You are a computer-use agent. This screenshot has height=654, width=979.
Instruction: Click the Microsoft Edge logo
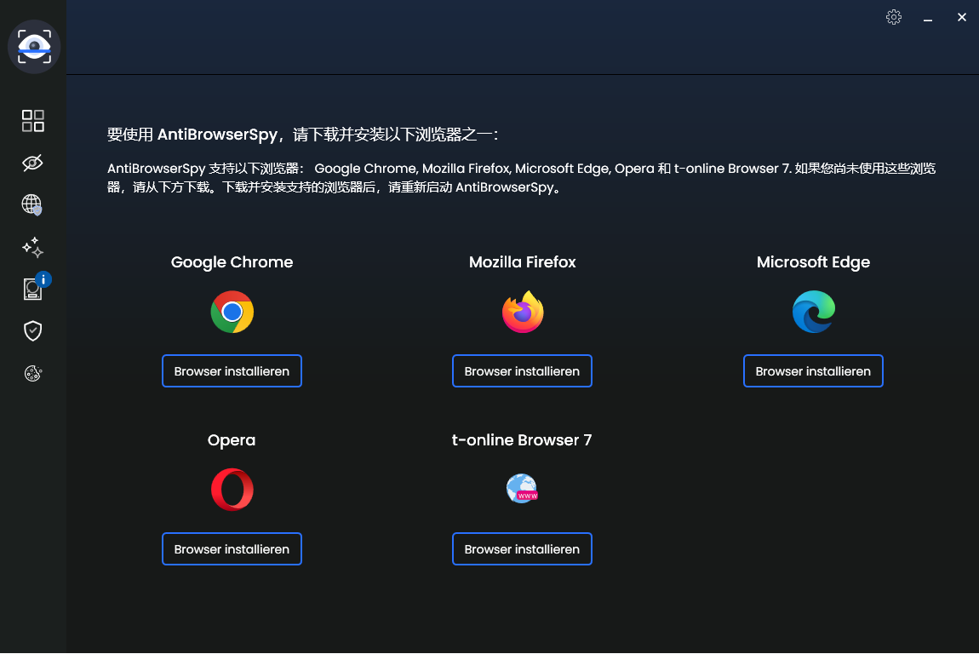[814, 312]
